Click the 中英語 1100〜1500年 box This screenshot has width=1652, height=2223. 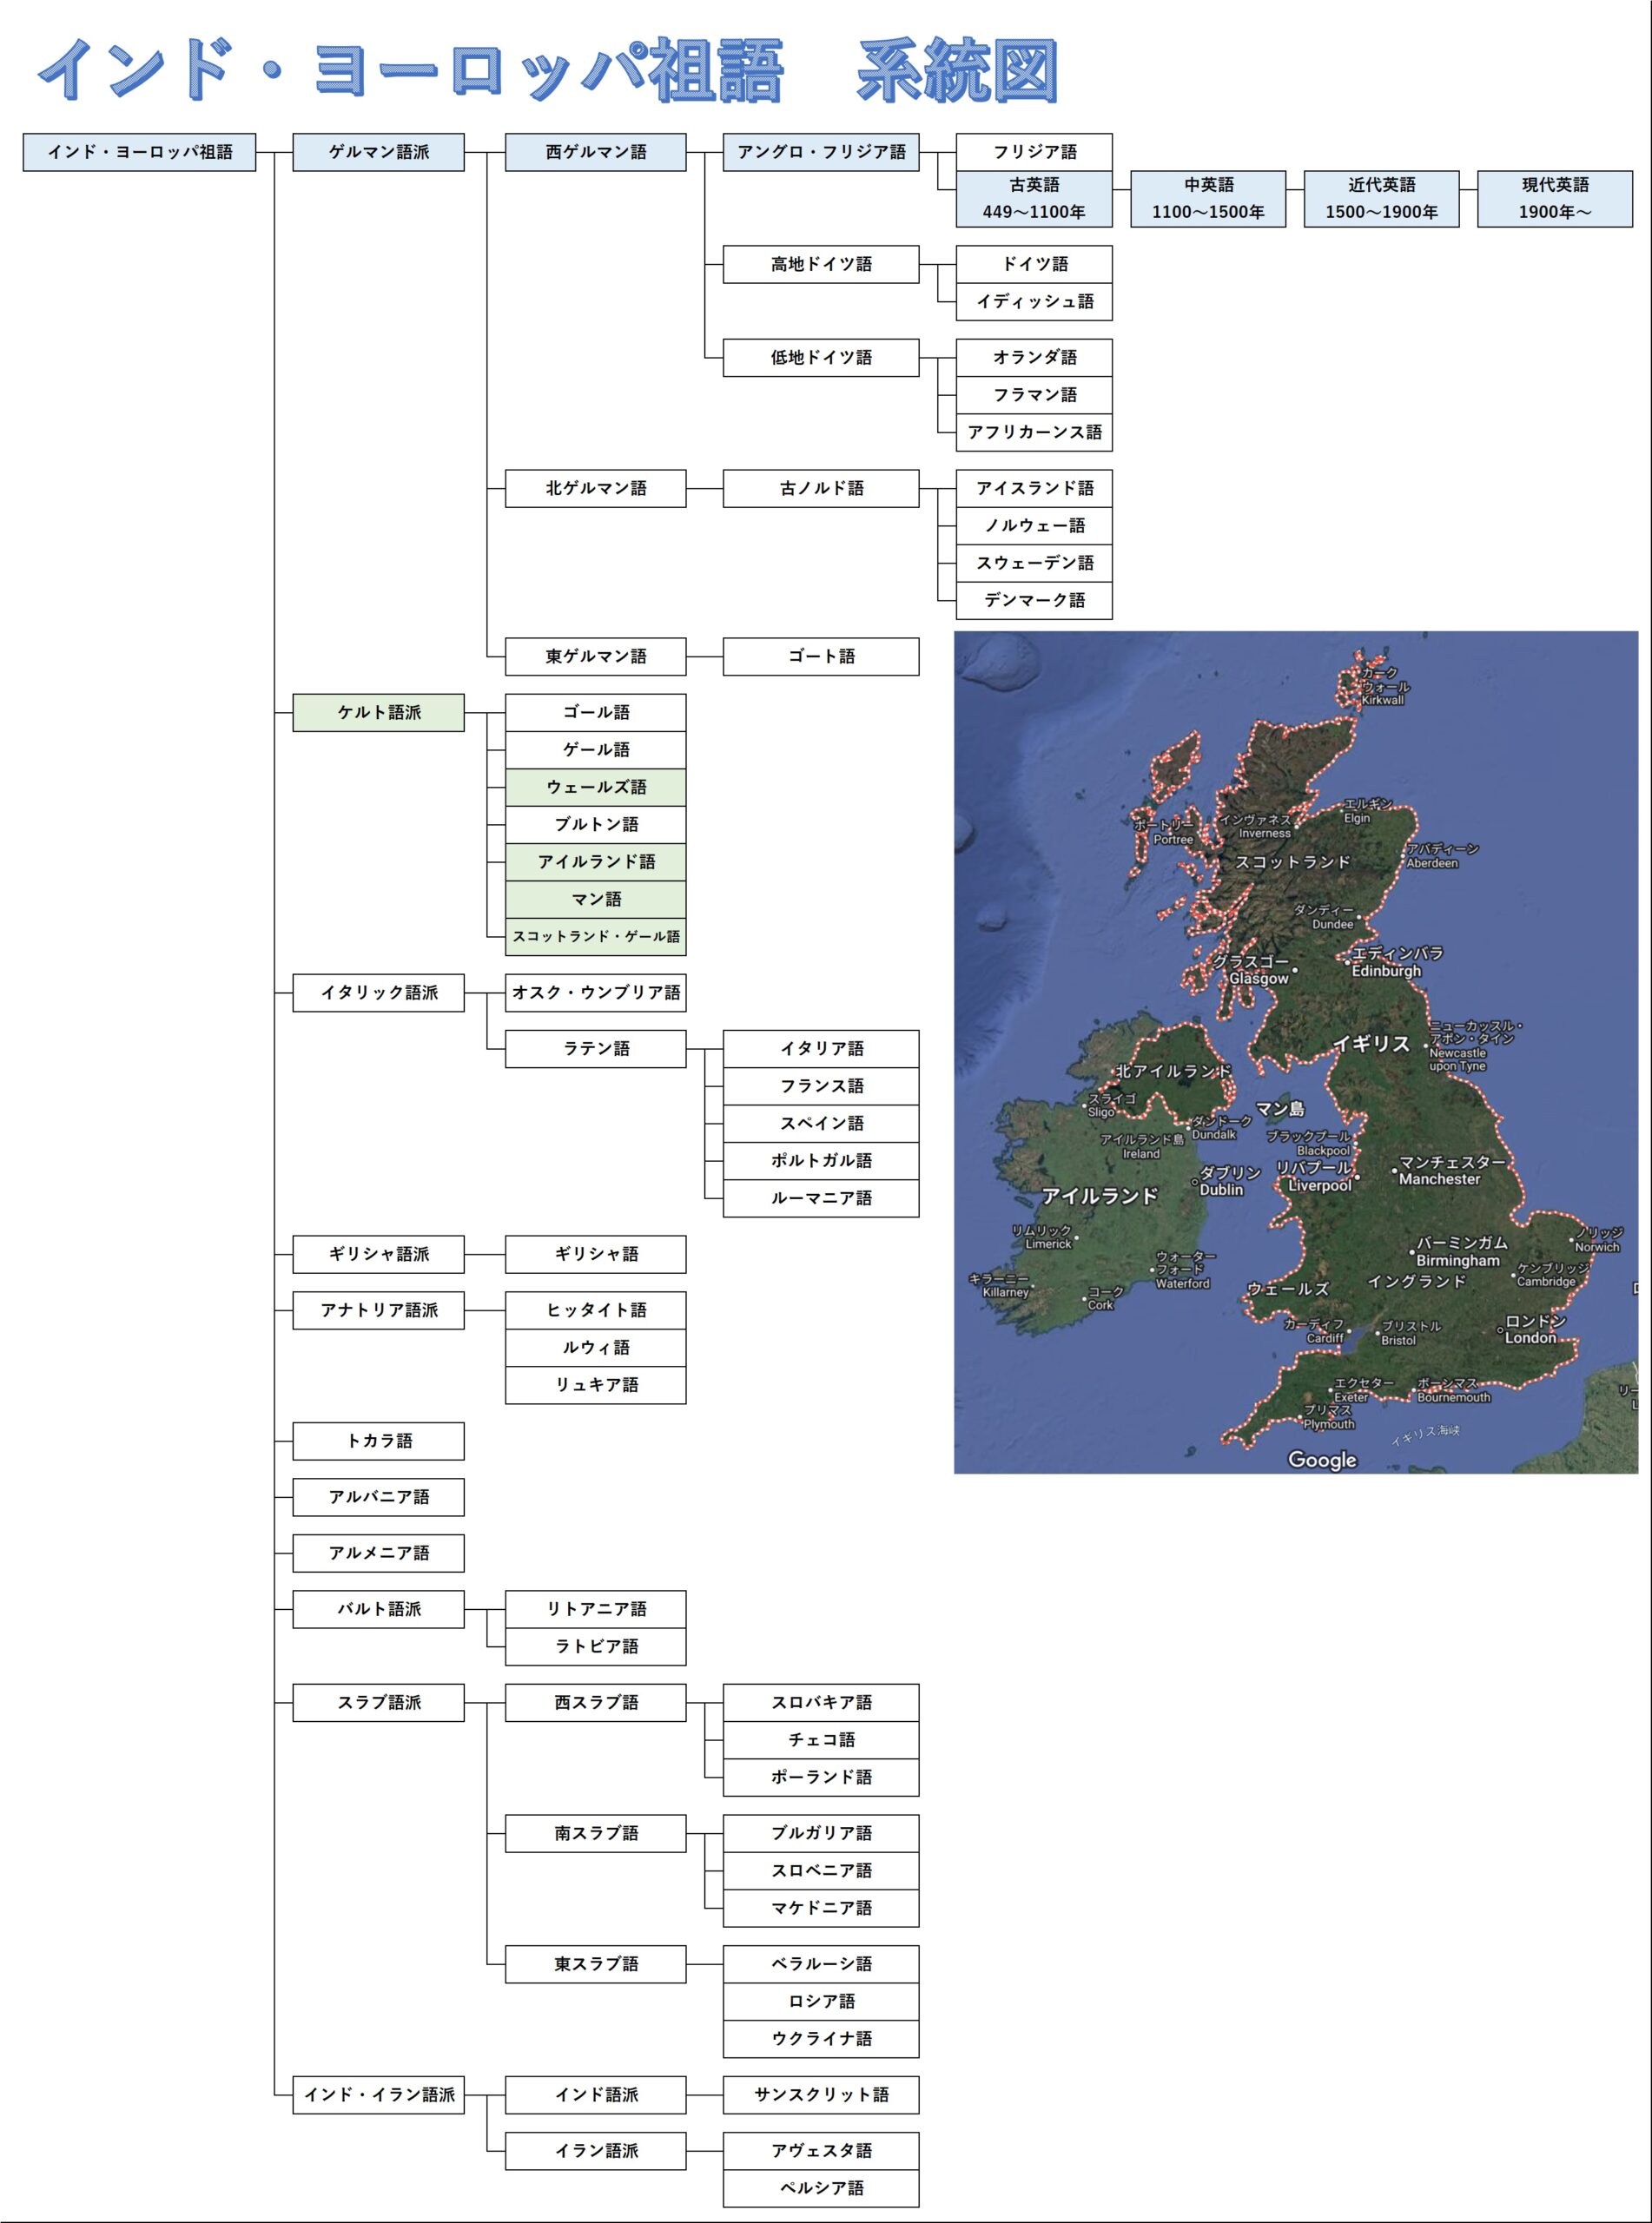click(1208, 199)
